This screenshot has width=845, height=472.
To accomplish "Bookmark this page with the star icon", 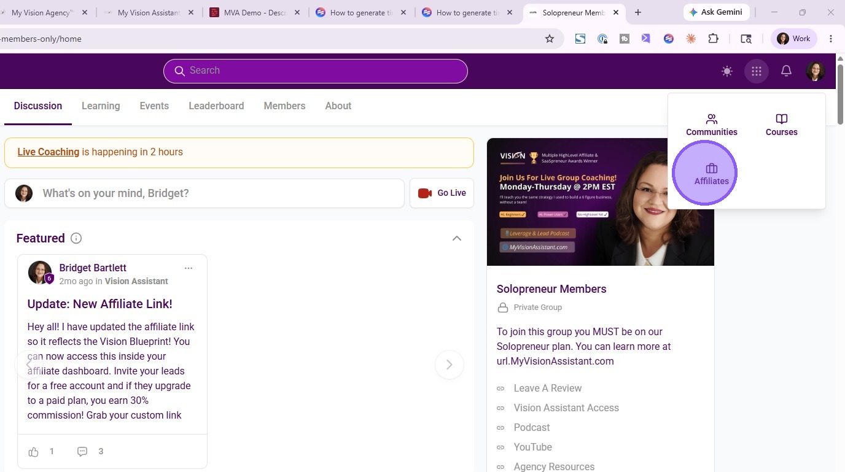I will pos(550,39).
